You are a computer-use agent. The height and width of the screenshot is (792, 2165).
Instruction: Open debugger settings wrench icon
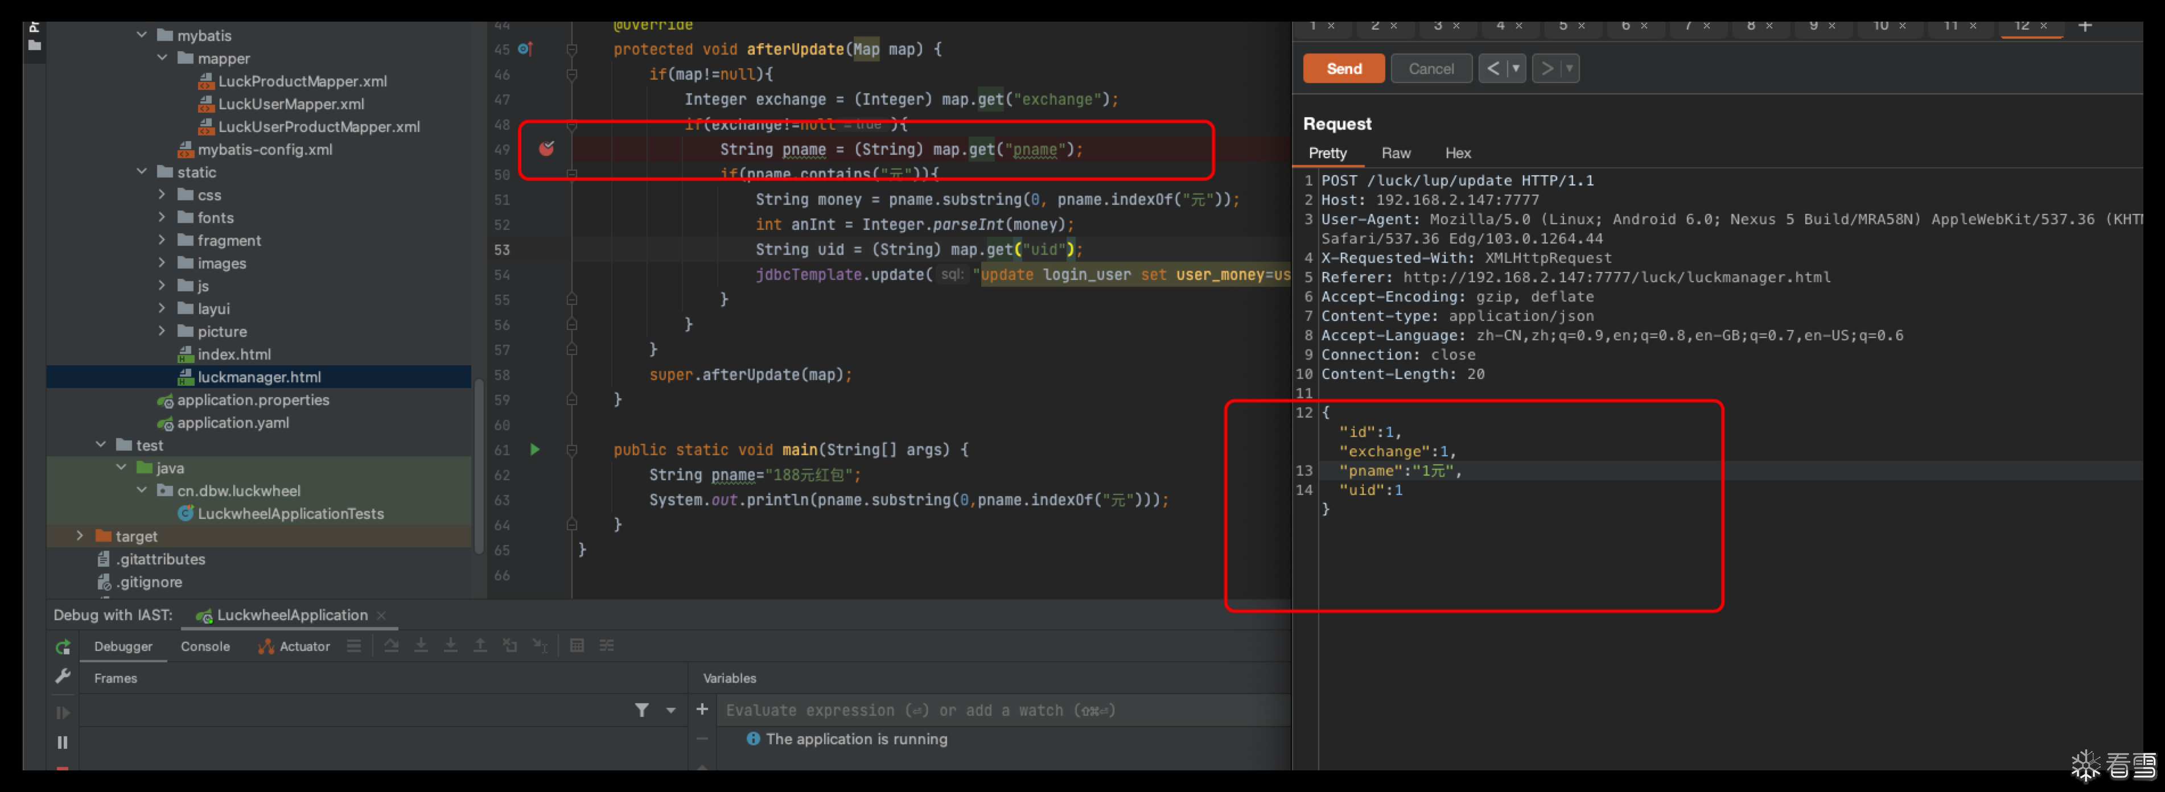(x=63, y=676)
